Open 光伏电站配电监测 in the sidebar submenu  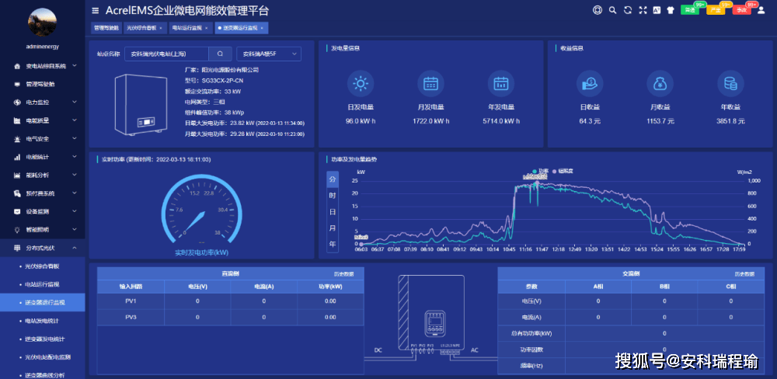pos(42,357)
